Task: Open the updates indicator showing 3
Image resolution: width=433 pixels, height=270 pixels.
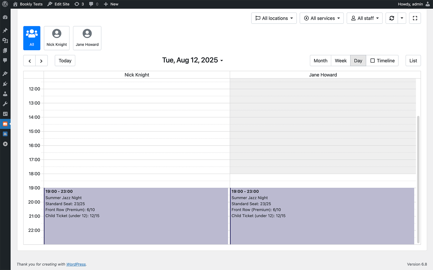Action: pos(79,4)
